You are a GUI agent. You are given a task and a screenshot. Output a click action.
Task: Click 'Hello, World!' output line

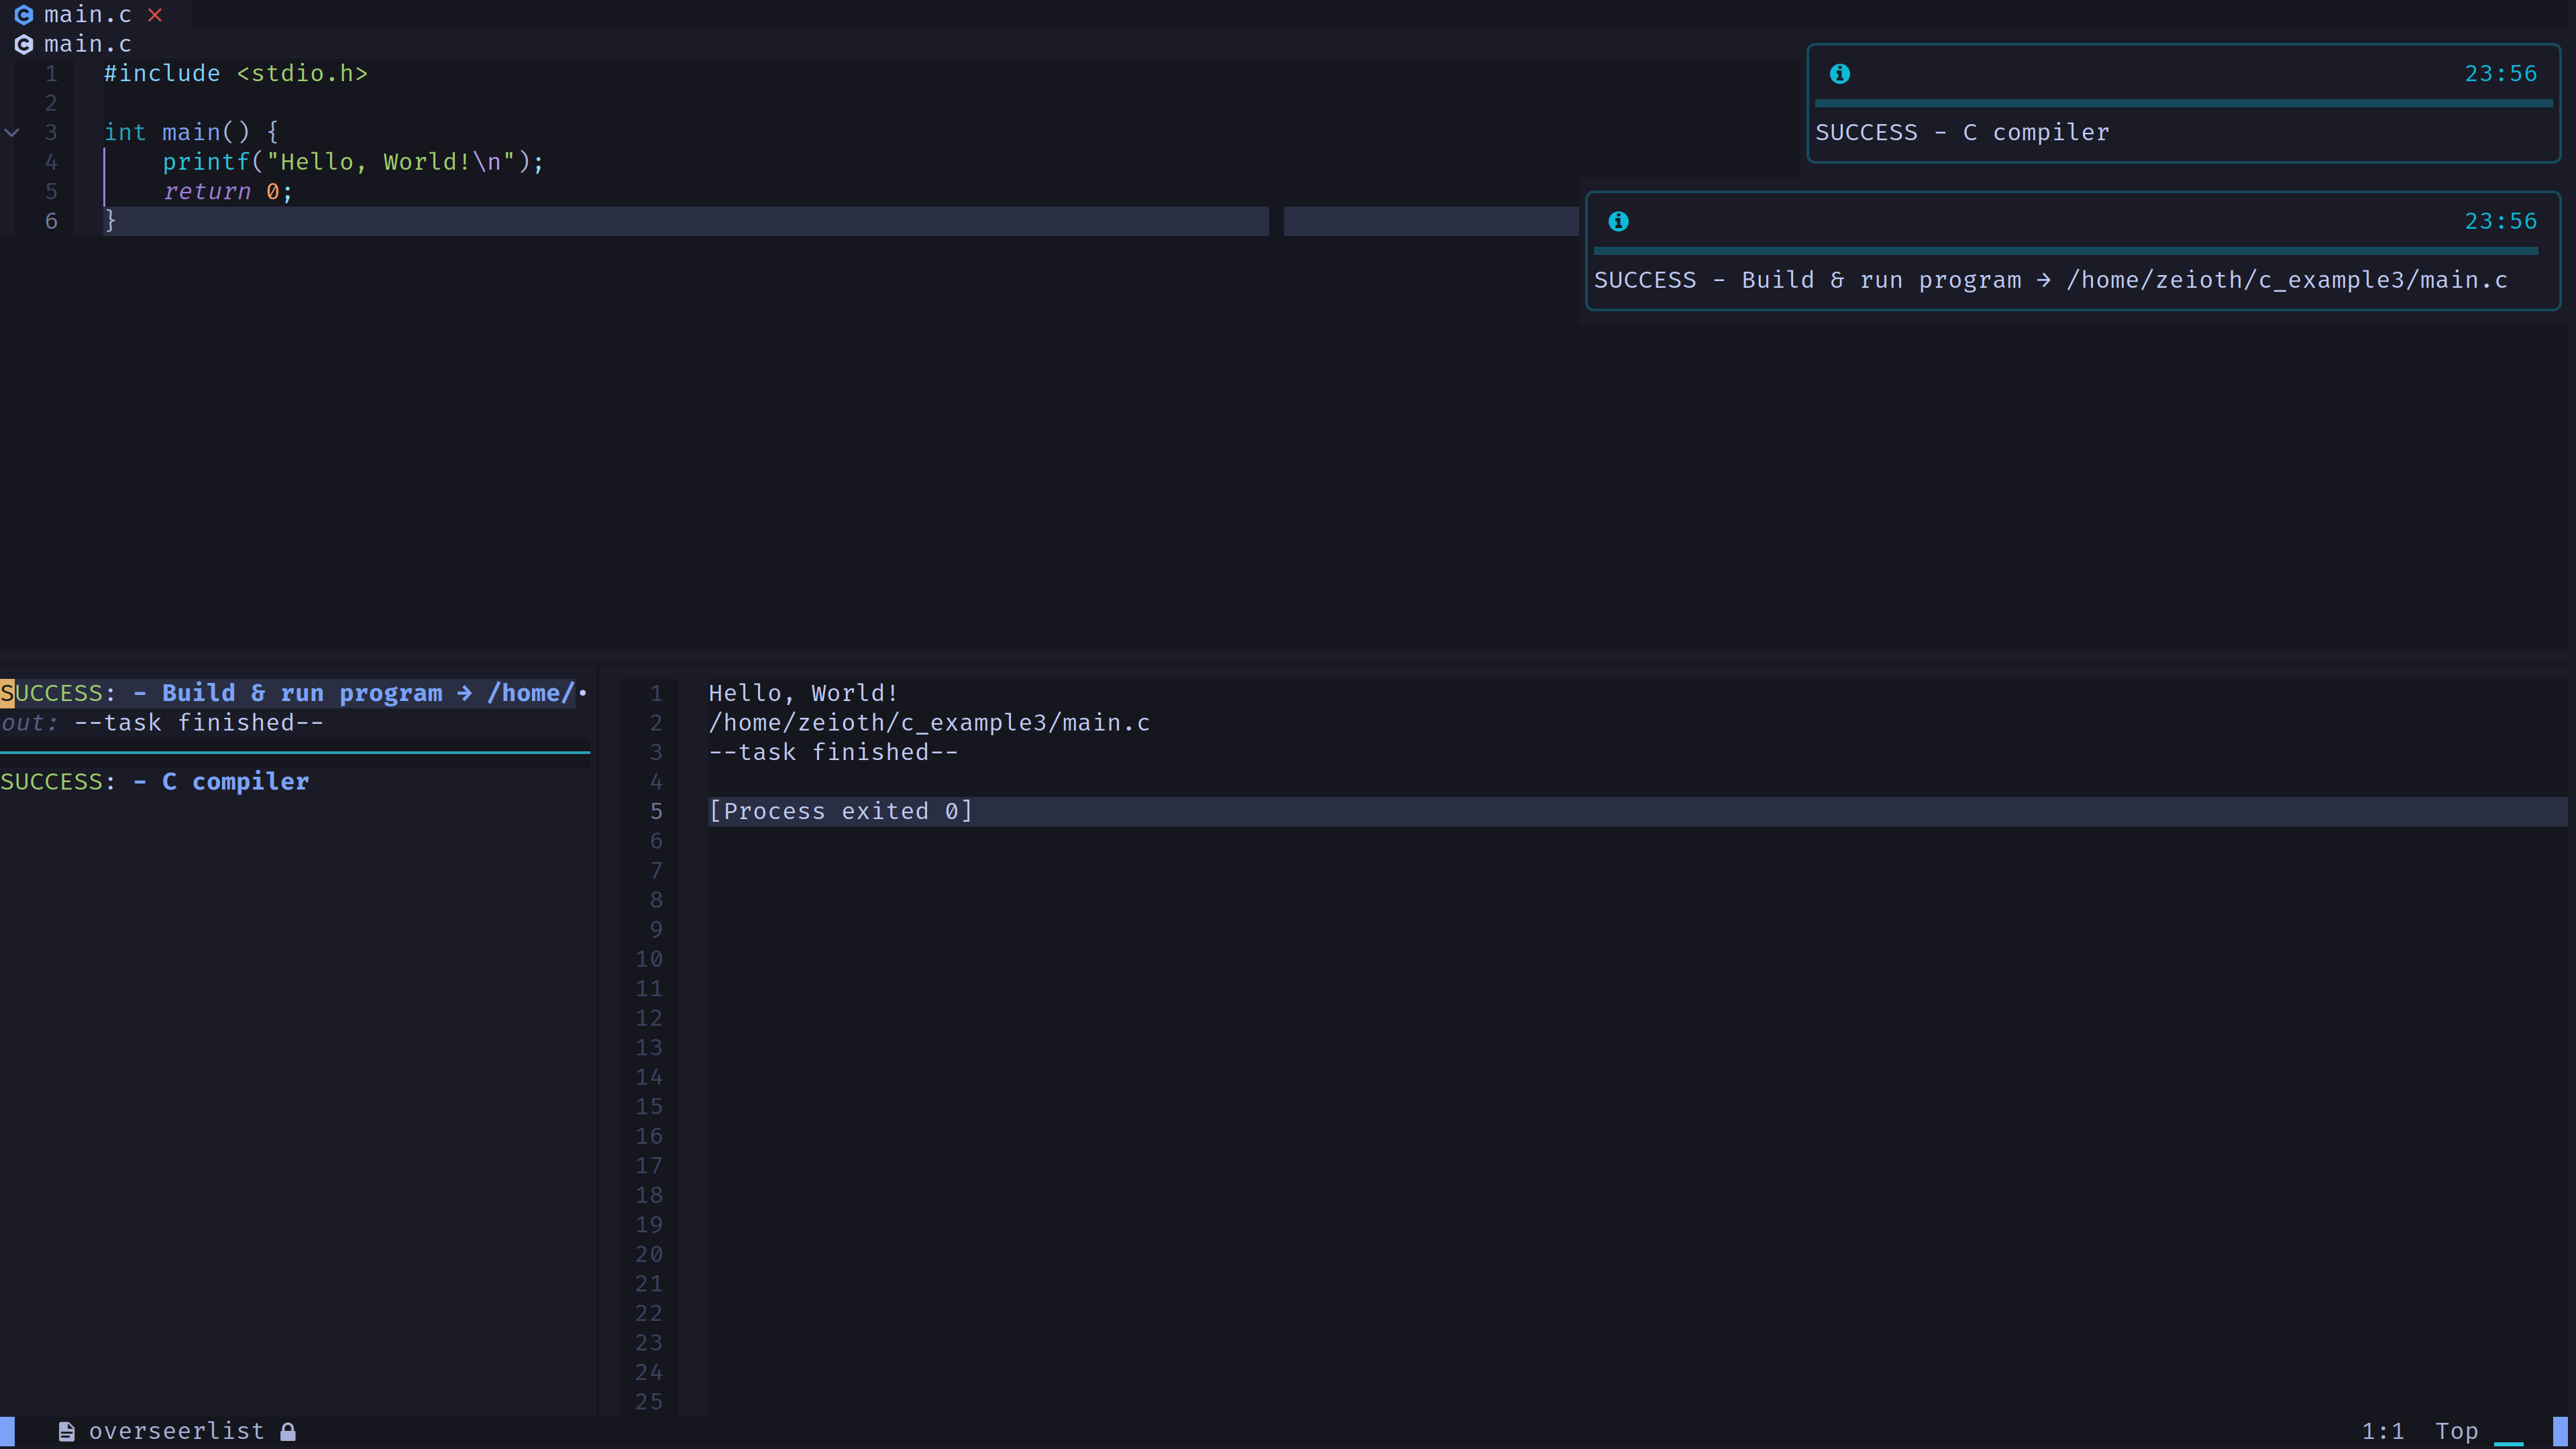click(803, 693)
